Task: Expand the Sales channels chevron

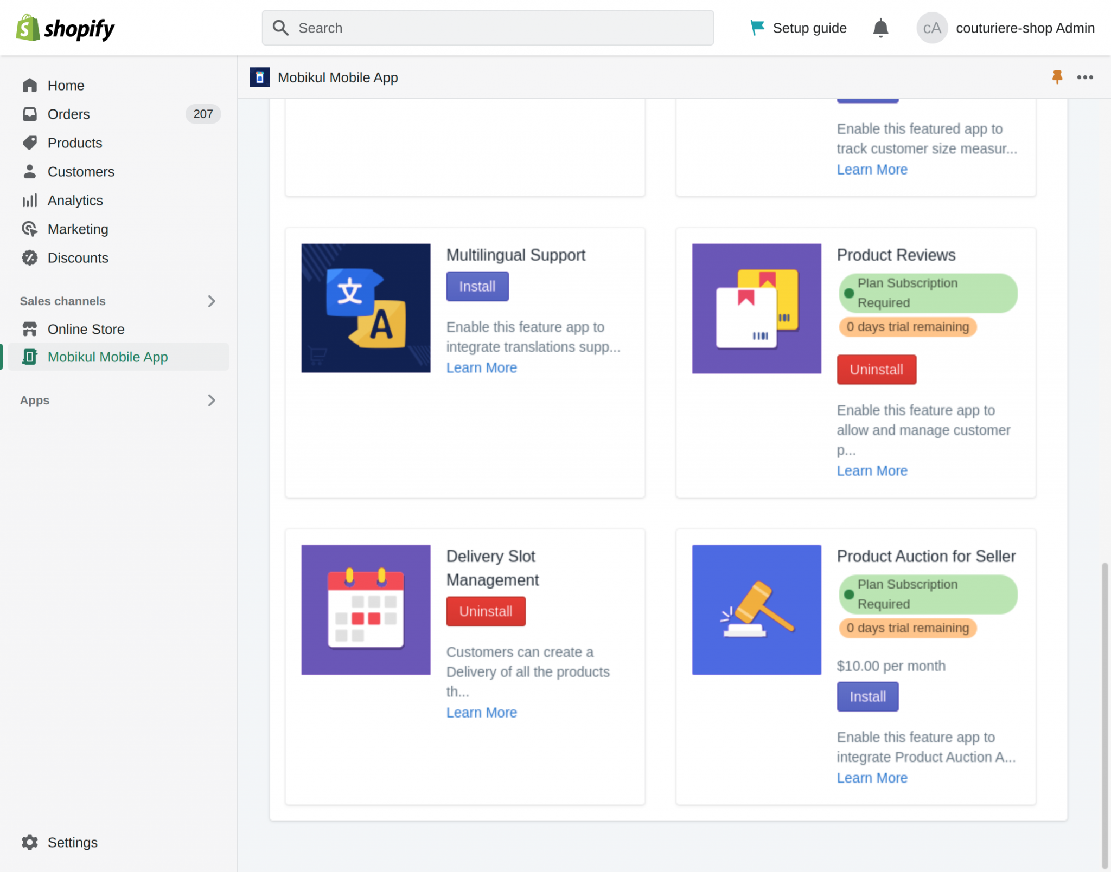Action: tap(212, 301)
